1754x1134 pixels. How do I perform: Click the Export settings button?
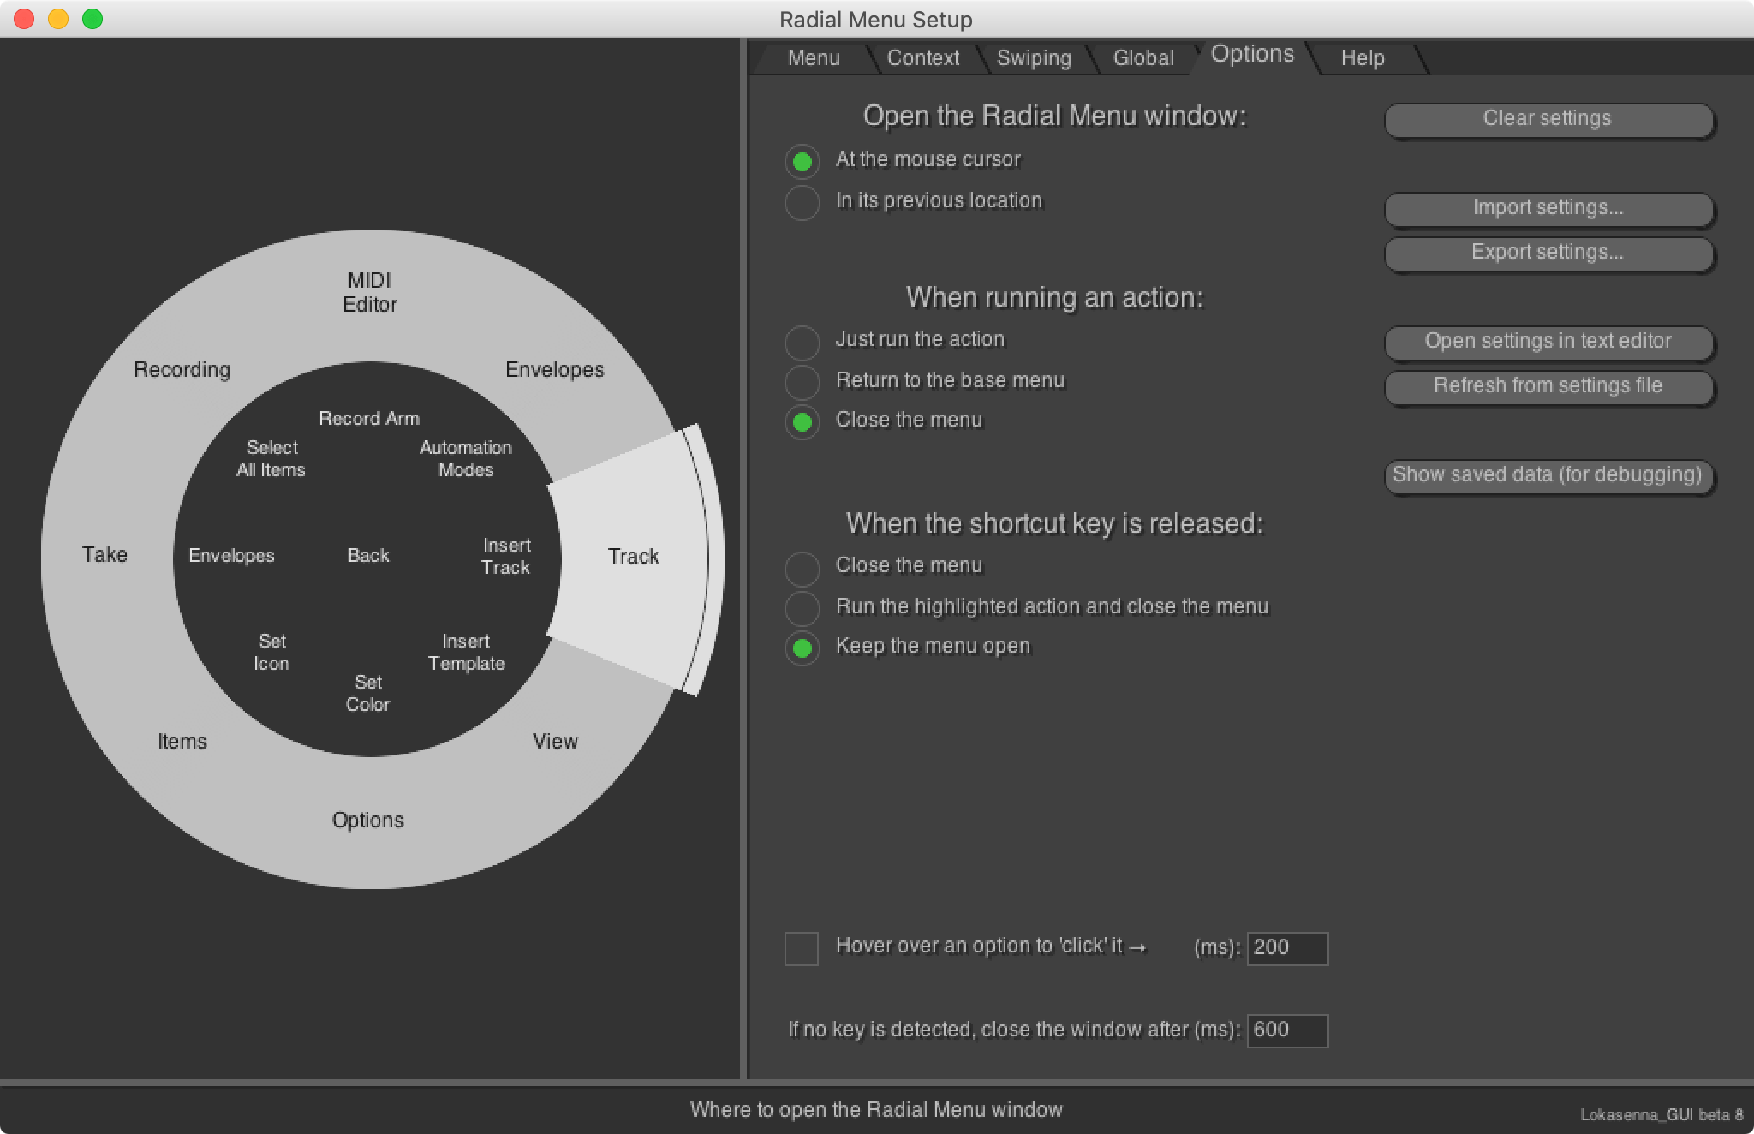(x=1548, y=251)
